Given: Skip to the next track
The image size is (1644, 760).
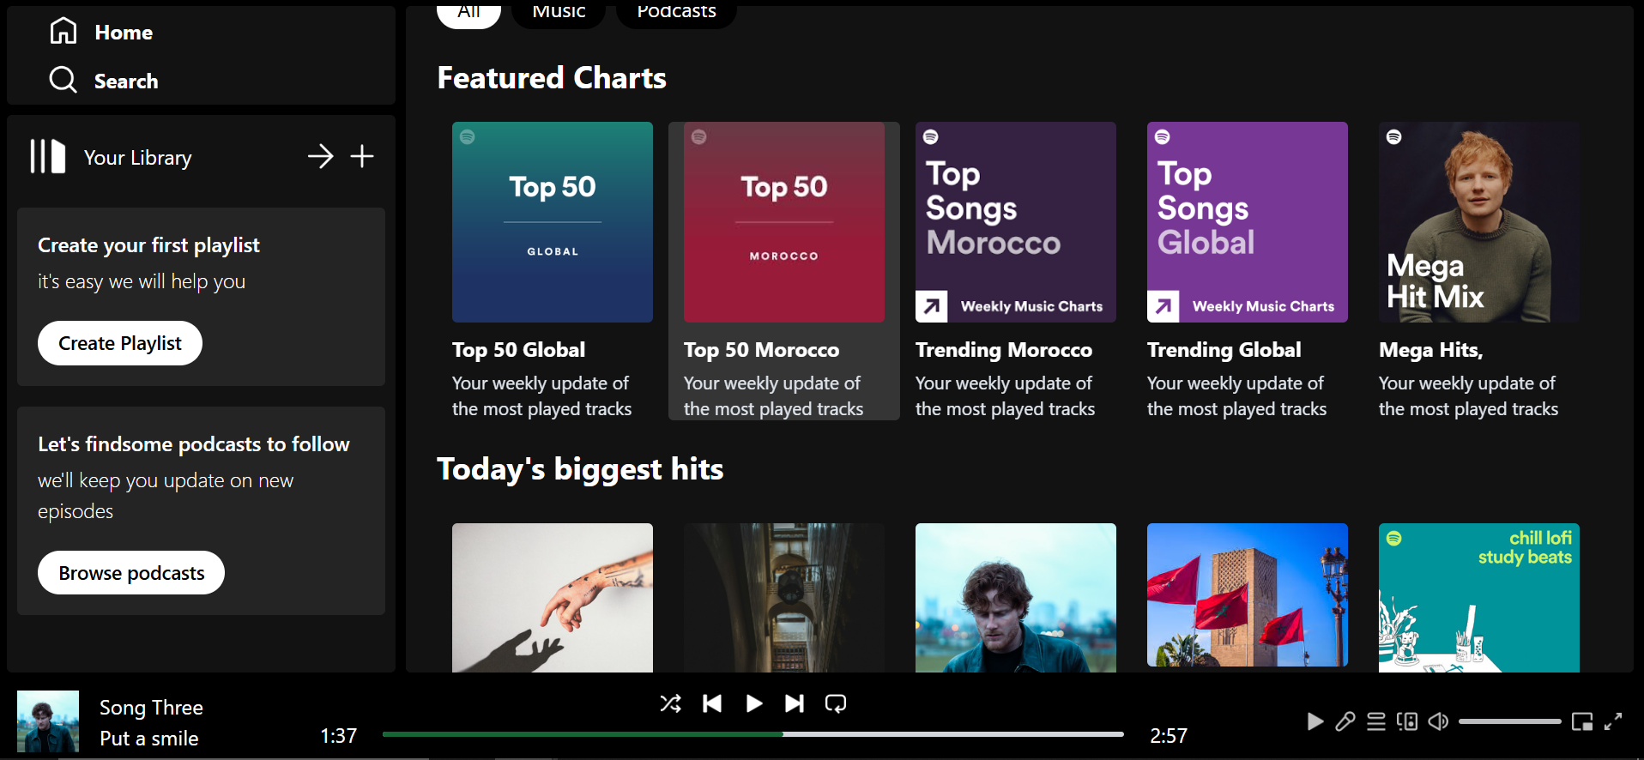Looking at the screenshot, I should [795, 704].
